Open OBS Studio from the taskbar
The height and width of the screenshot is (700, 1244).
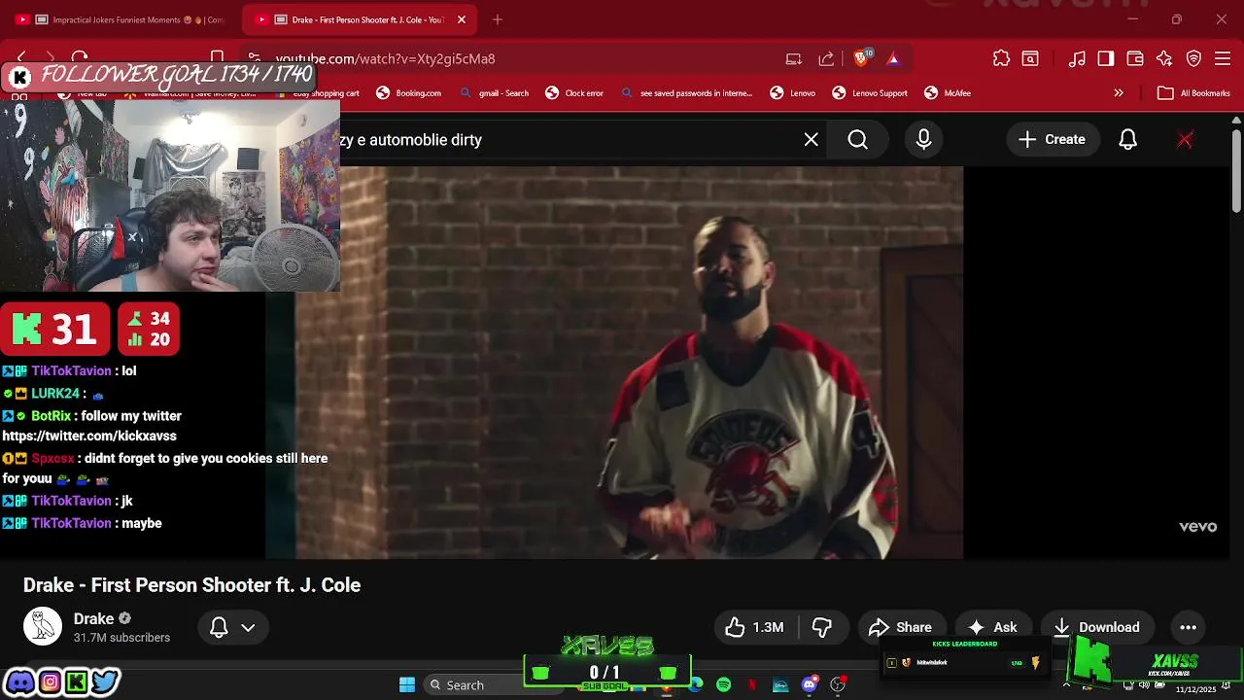838,685
